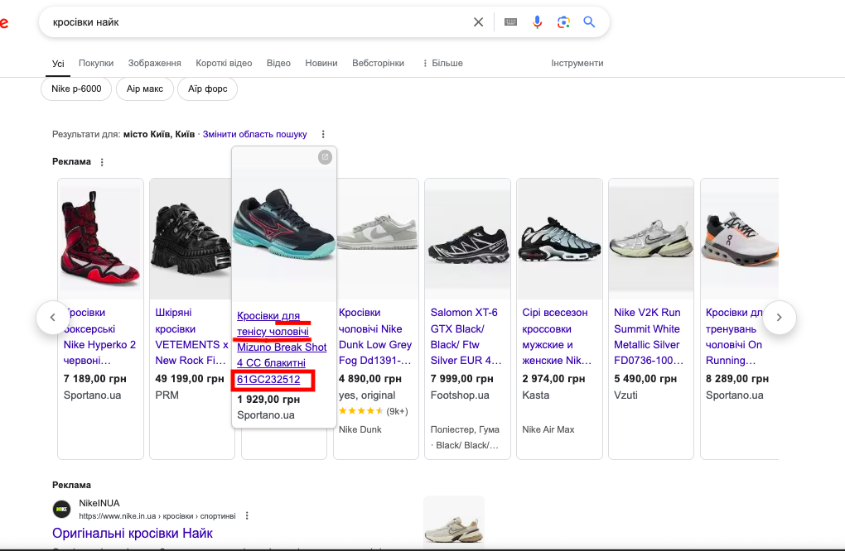The height and width of the screenshot is (551, 845).
Task: Open the Реклама ad options three-dot menu
Action: [102, 162]
